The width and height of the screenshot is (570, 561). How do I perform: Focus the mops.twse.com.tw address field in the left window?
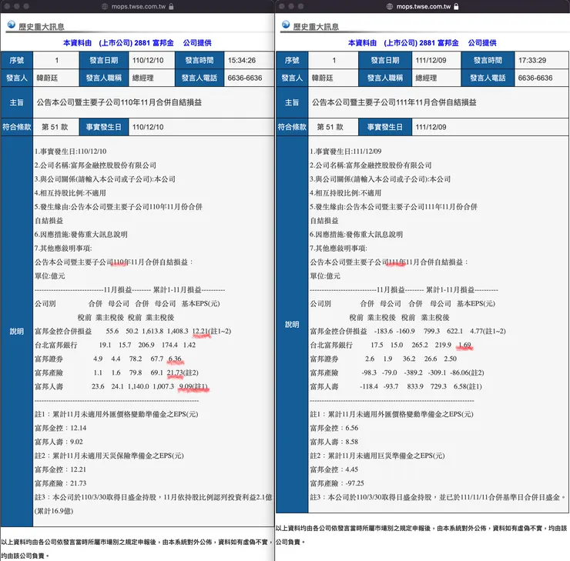(137, 6)
